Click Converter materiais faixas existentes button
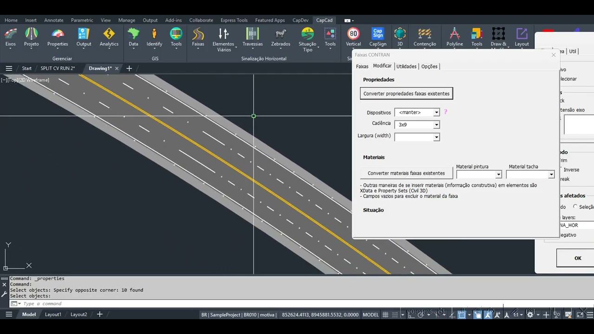Screen dimensions: 594x334 (x=407, y=173)
